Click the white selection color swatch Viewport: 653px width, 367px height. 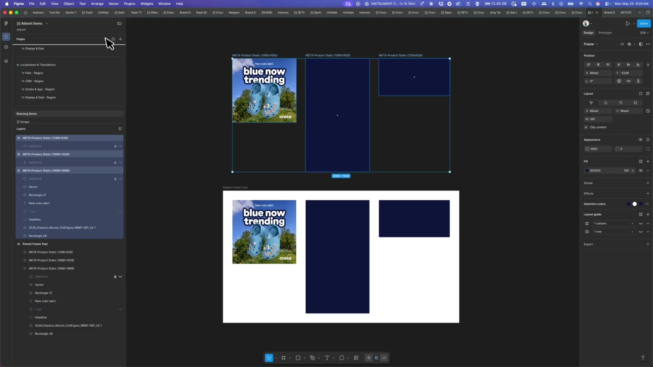point(634,204)
